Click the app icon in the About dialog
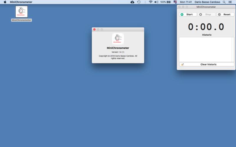236x147 pixels. [118, 39]
